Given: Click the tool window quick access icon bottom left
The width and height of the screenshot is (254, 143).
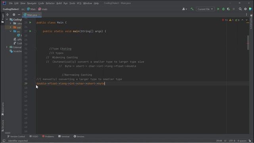Looking at the screenshot, I should click(4, 141).
